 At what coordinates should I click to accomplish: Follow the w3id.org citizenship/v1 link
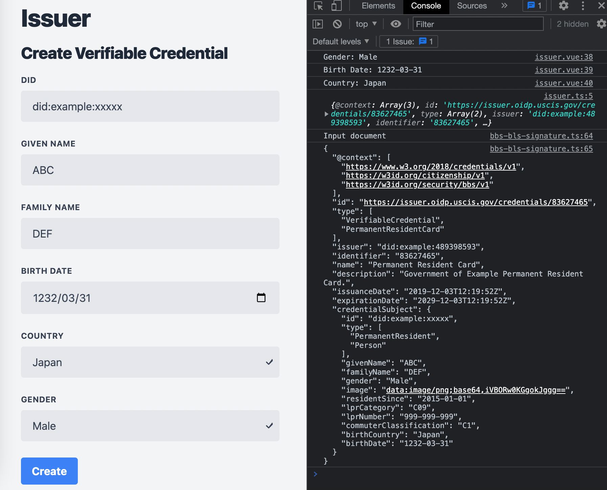(x=415, y=175)
